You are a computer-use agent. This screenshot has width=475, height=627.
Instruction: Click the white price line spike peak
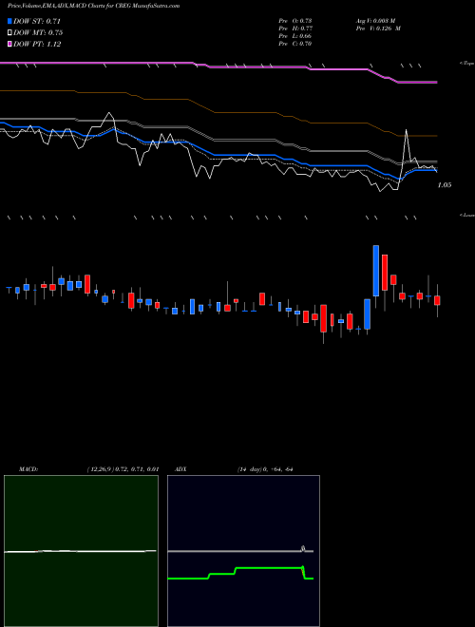(407, 130)
